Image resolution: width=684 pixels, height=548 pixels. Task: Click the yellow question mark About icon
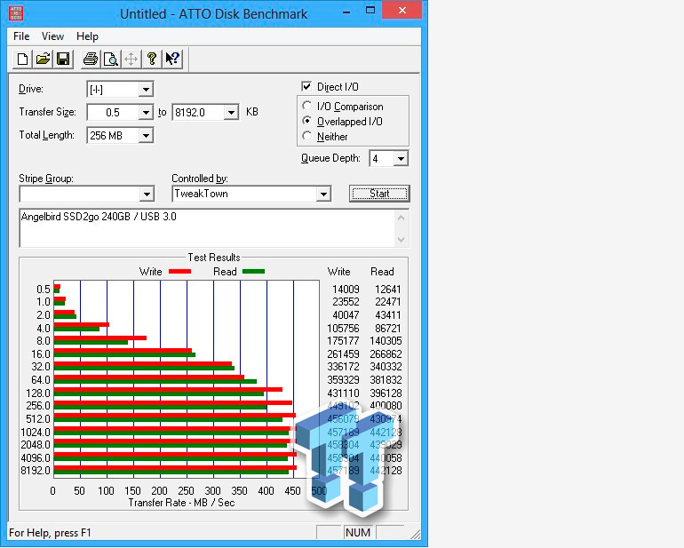(151, 59)
